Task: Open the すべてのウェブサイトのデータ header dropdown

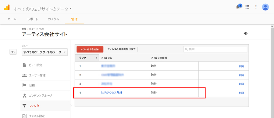Action: (43, 9)
